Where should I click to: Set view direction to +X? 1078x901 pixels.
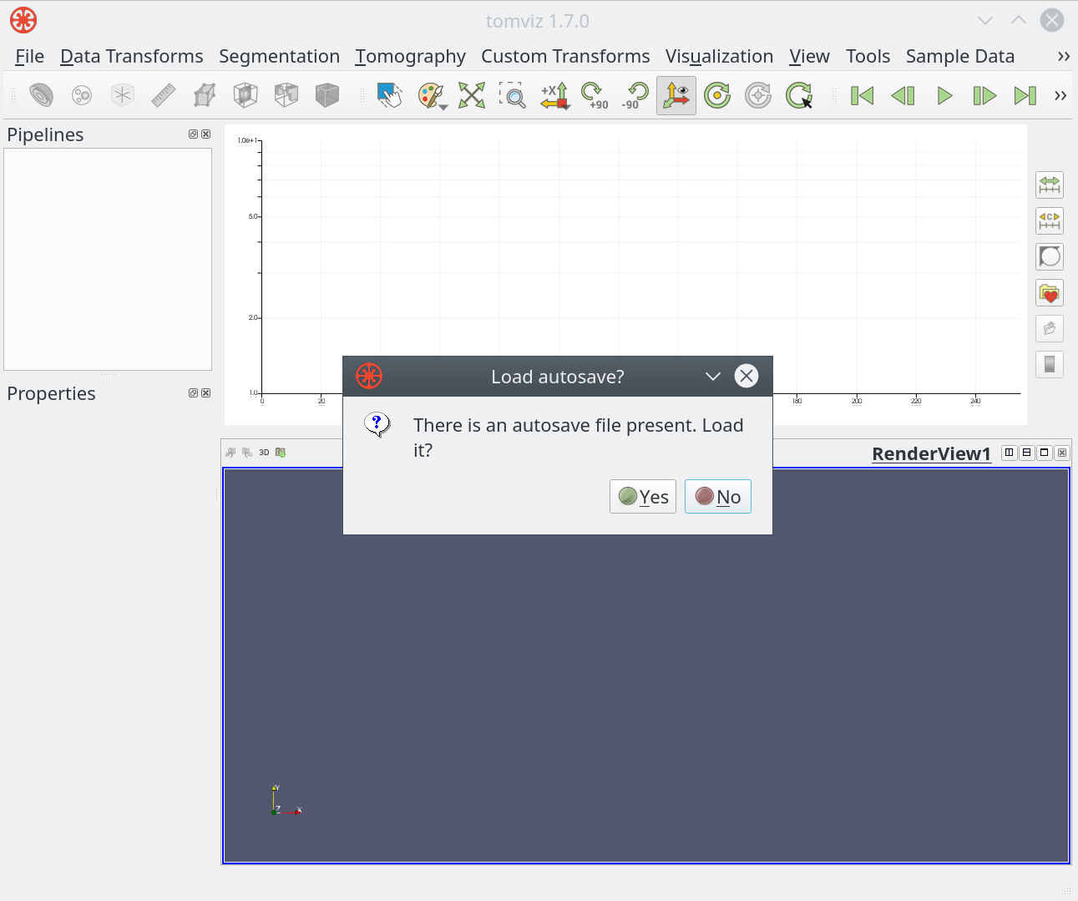[x=554, y=95]
